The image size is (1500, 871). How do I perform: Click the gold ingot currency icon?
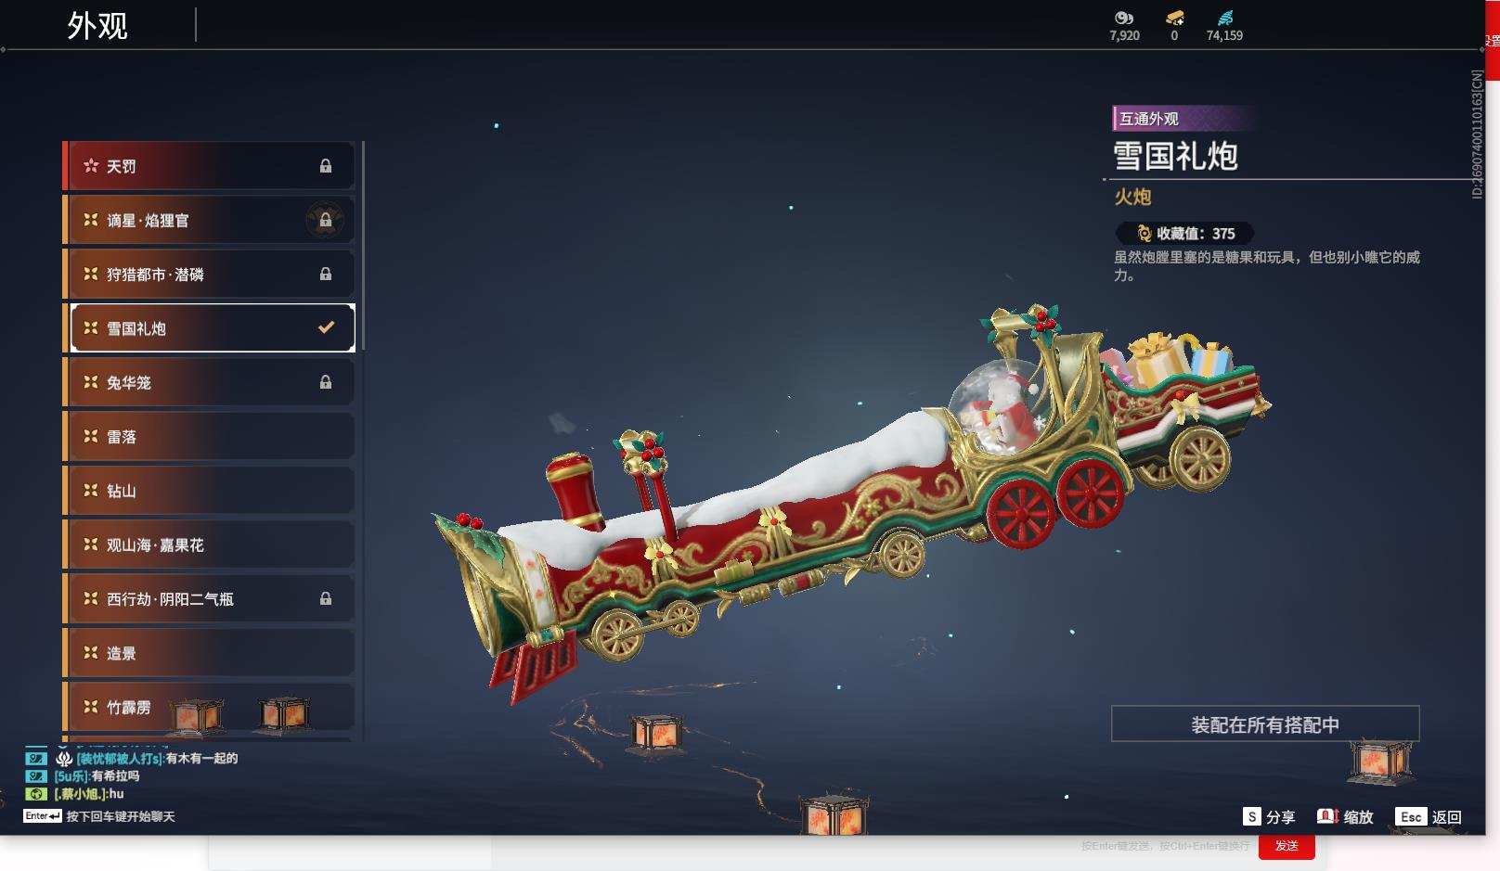(x=1174, y=18)
